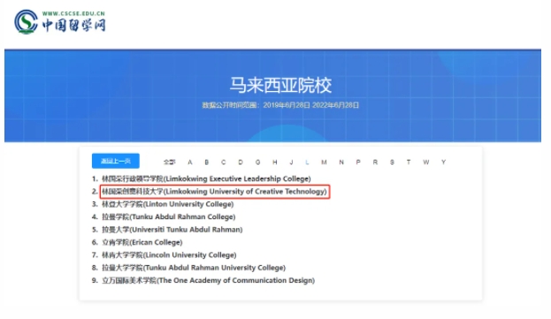Screen dimensions: 551x319
Task: Go back using the blue return button
Action: pos(116,161)
